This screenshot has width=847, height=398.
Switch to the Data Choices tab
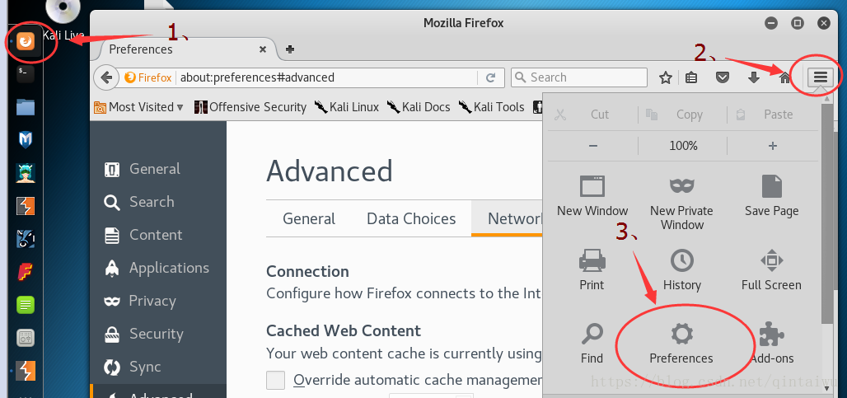point(411,218)
